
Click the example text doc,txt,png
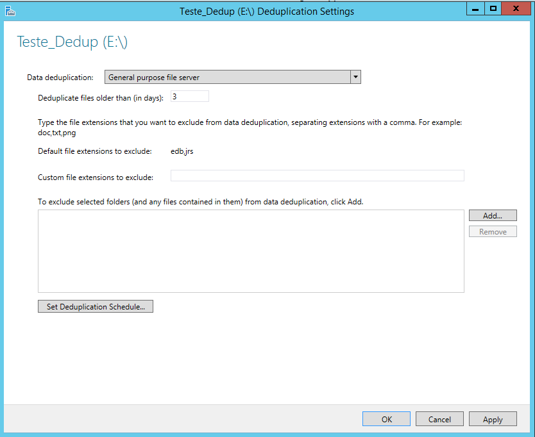pos(56,133)
